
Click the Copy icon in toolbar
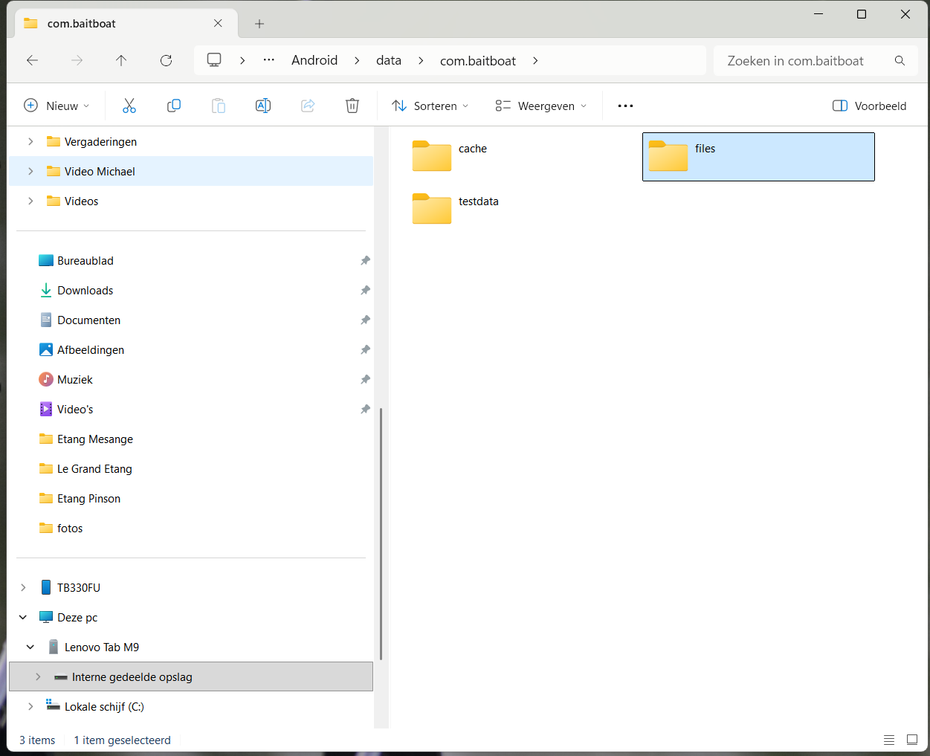(x=174, y=106)
